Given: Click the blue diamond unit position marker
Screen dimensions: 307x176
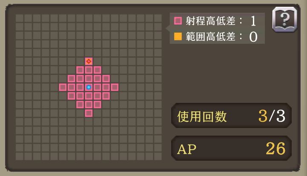Looking at the screenshot, I should [89, 87].
